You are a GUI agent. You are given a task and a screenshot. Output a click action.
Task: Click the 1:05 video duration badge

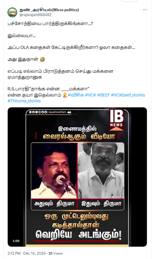pyautogui.click(x=16, y=241)
